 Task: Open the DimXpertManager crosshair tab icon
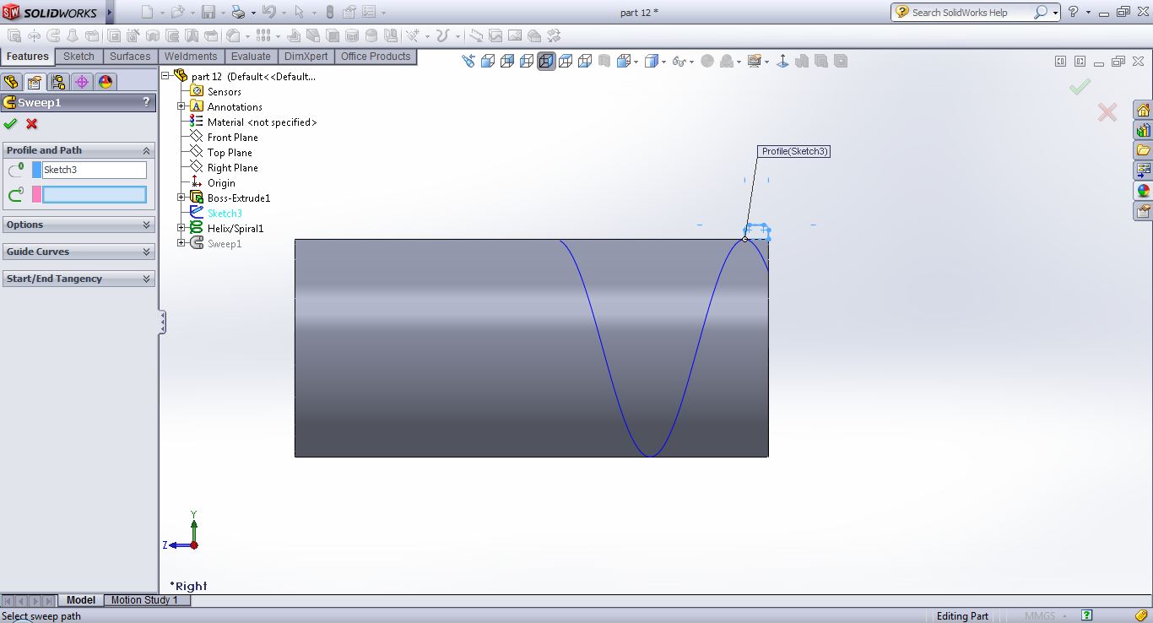coord(81,82)
